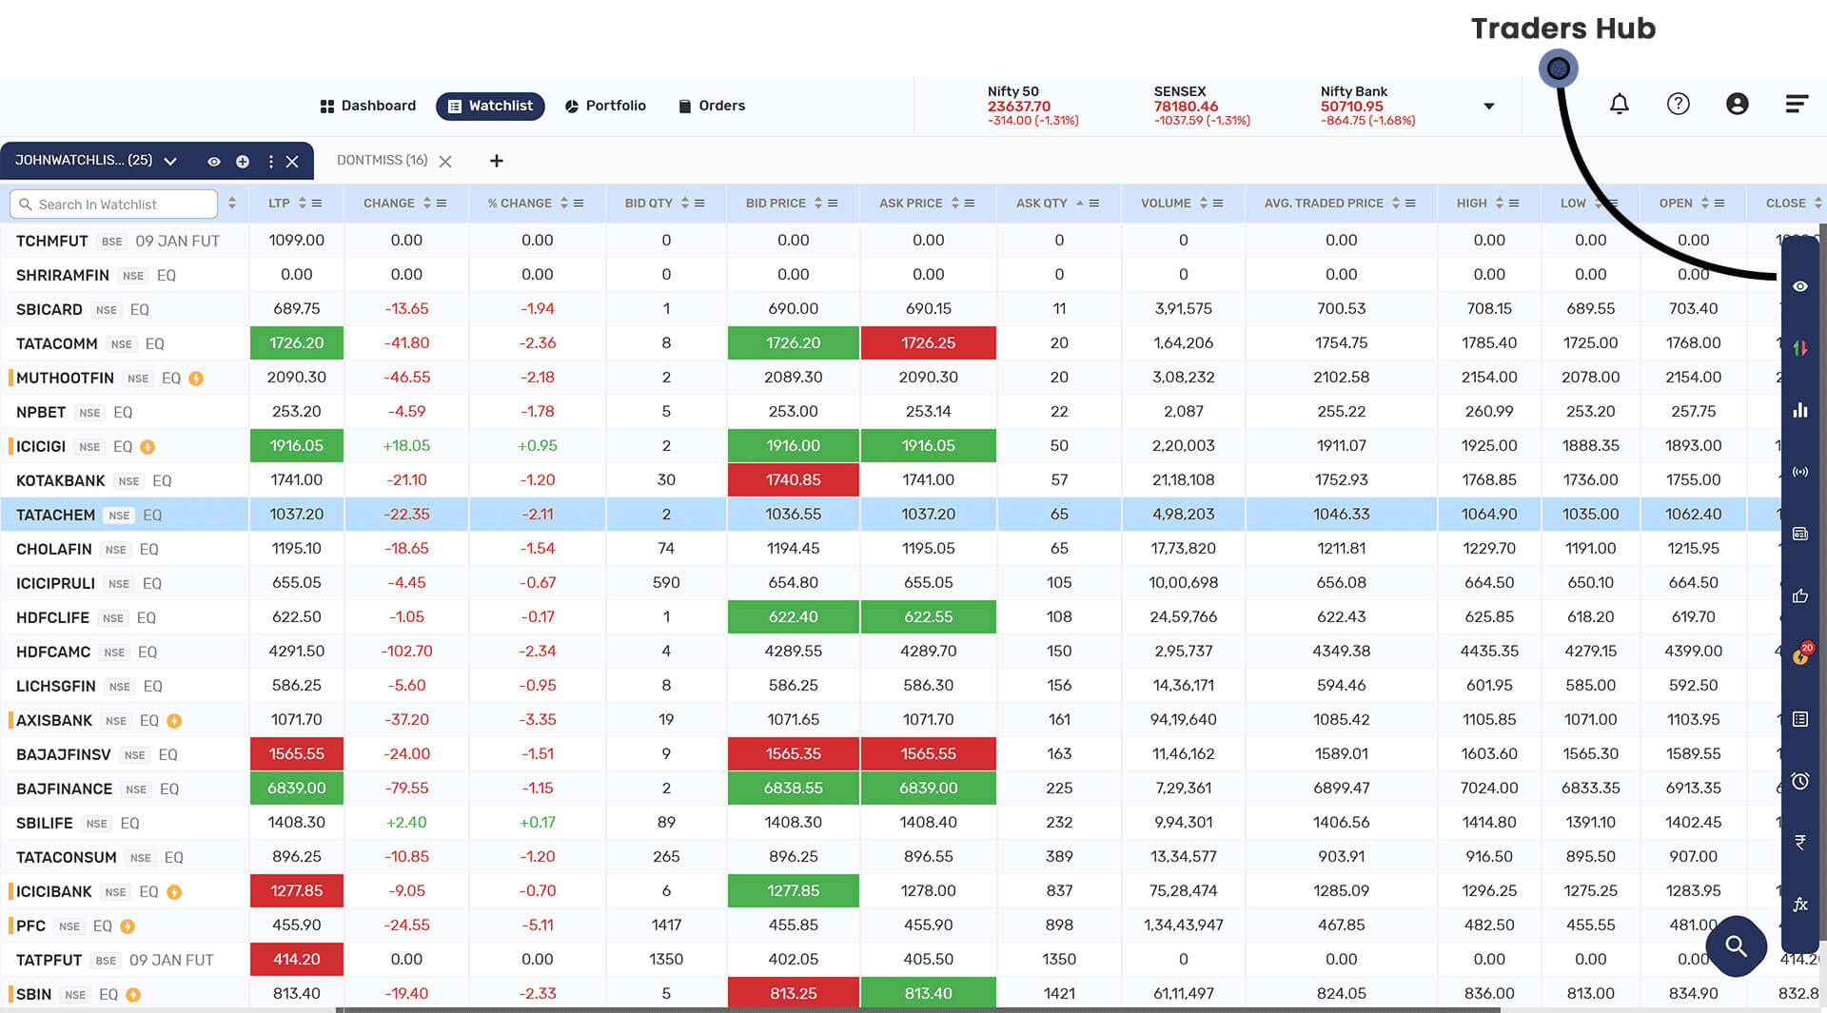Click the lightning badge next to ICICIGI
This screenshot has width=1827, height=1013.
click(147, 447)
